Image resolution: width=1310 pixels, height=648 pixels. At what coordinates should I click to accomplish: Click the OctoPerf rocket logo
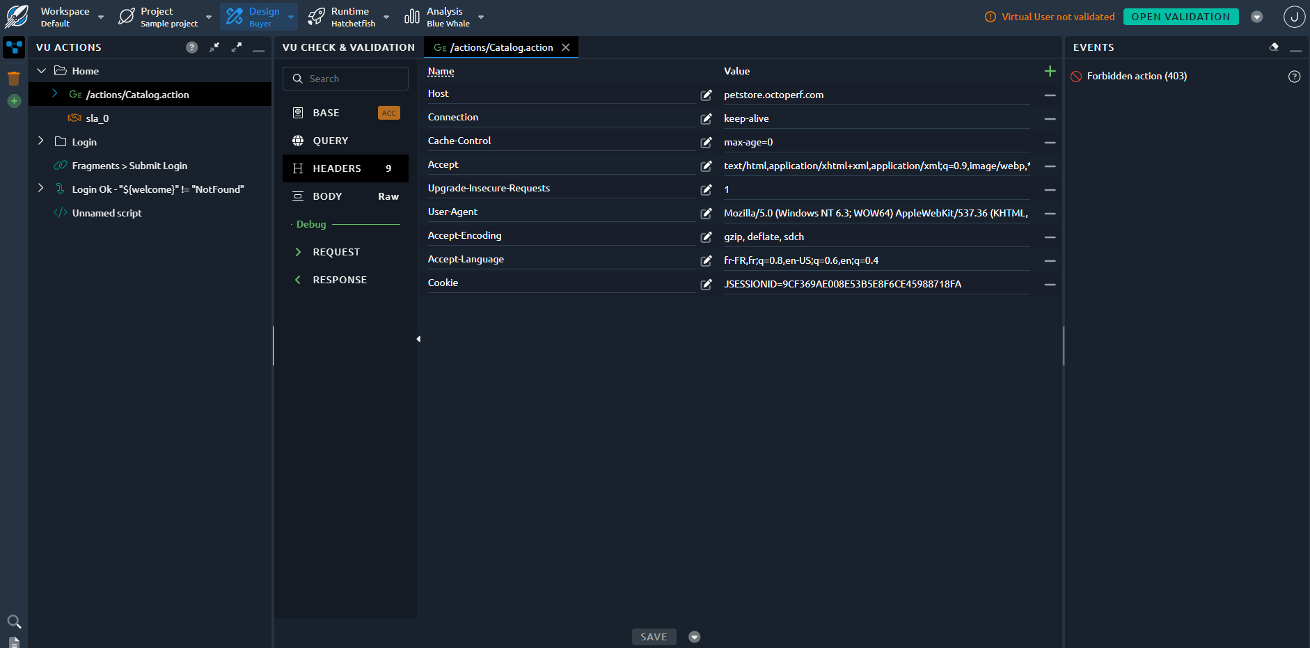(15, 16)
